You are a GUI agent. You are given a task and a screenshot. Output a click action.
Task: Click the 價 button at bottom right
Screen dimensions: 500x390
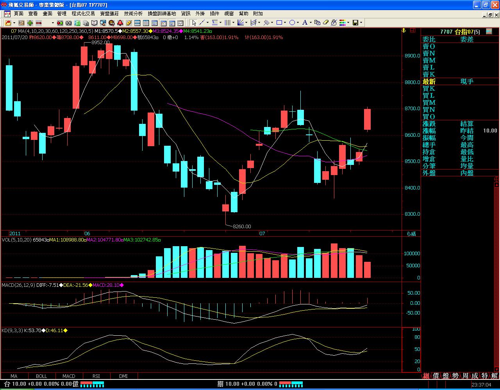(436, 376)
